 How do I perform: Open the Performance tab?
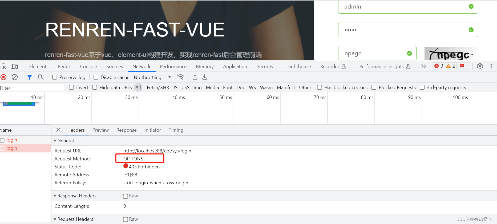click(173, 67)
